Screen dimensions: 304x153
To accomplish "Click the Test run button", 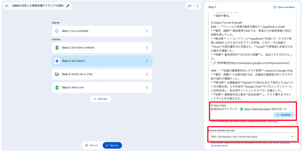I will point(91,145).
